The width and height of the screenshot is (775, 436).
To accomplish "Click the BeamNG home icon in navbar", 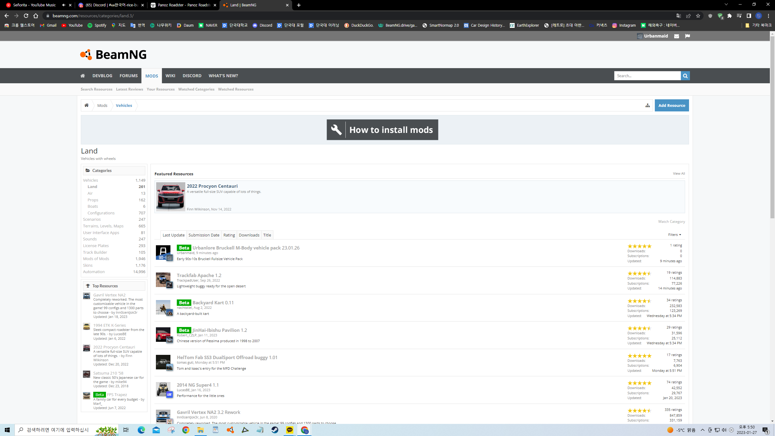I will pos(83,76).
